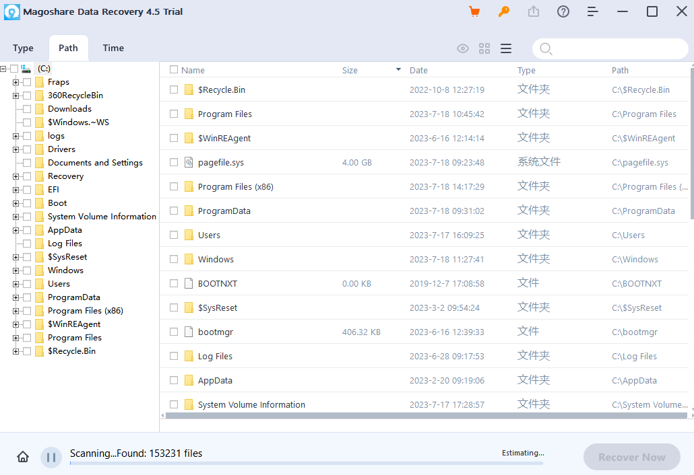Select the pagefile.sys checkbox
This screenshot has height=475, width=694.
click(x=173, y=162)
